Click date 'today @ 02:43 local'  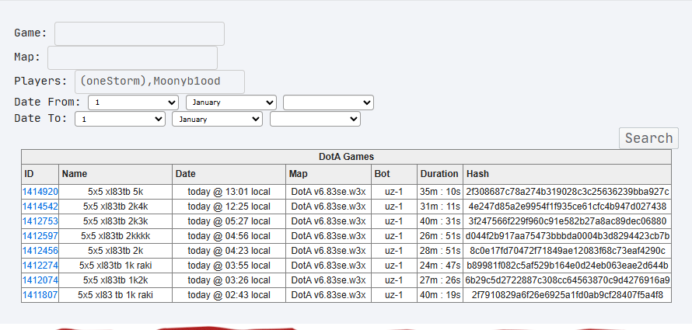229,295
